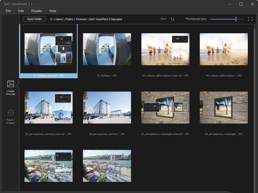Minimize the DxO ViewPoint window

(x=230, y=4)
